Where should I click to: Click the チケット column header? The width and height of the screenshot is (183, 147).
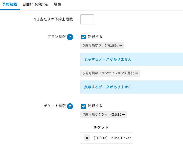[101, 127]
